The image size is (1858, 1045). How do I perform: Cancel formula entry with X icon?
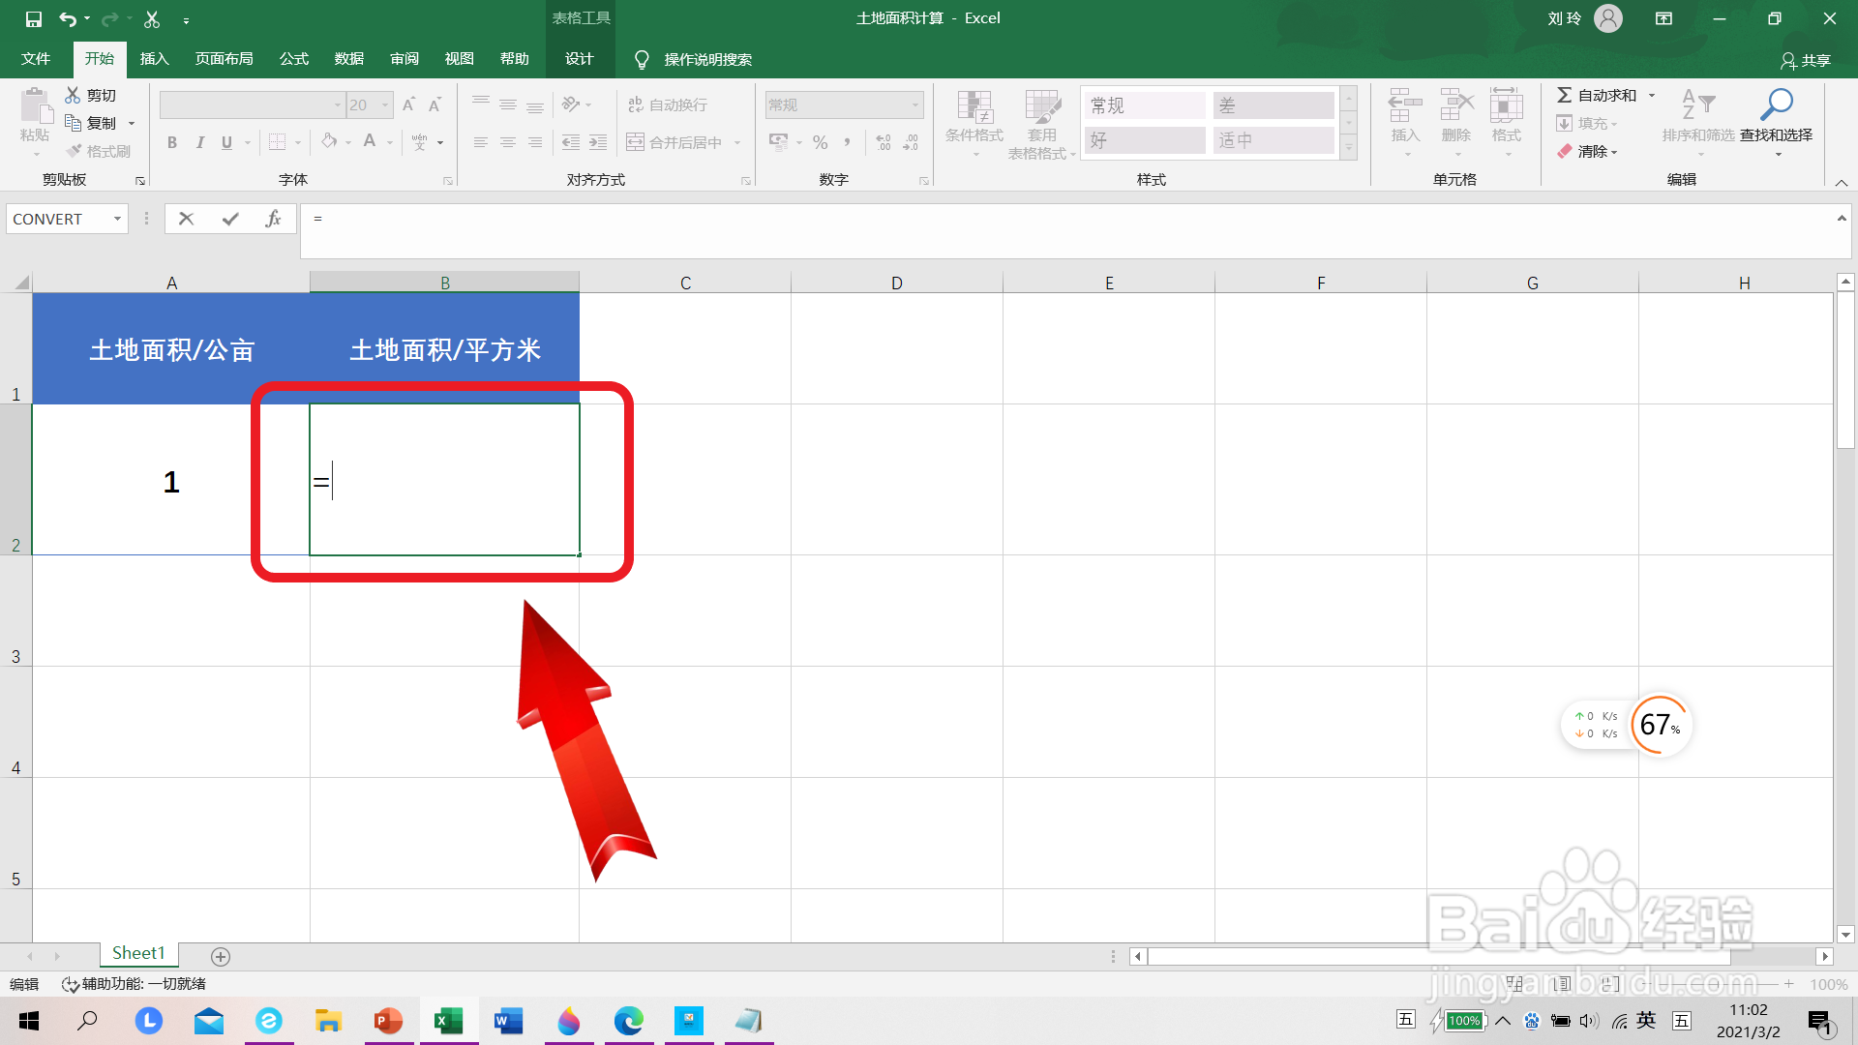[x=187, y=220]
